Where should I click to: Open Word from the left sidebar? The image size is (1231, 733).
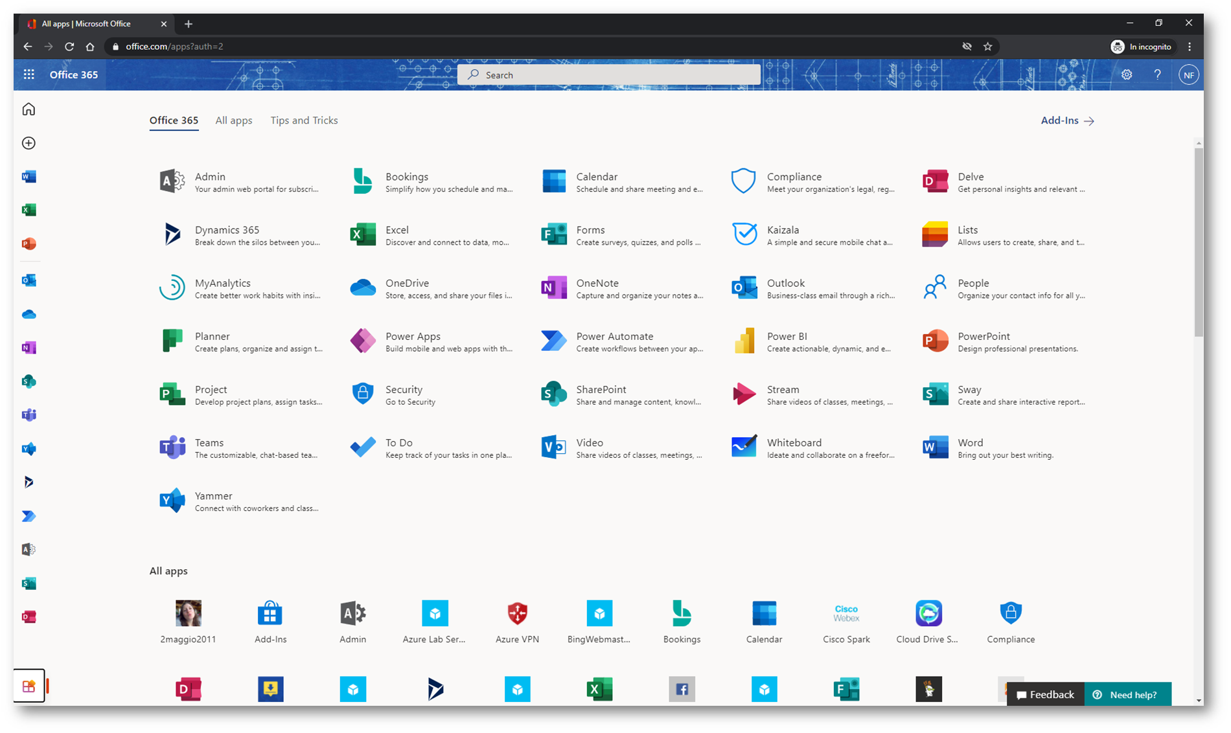coord(29,177)
